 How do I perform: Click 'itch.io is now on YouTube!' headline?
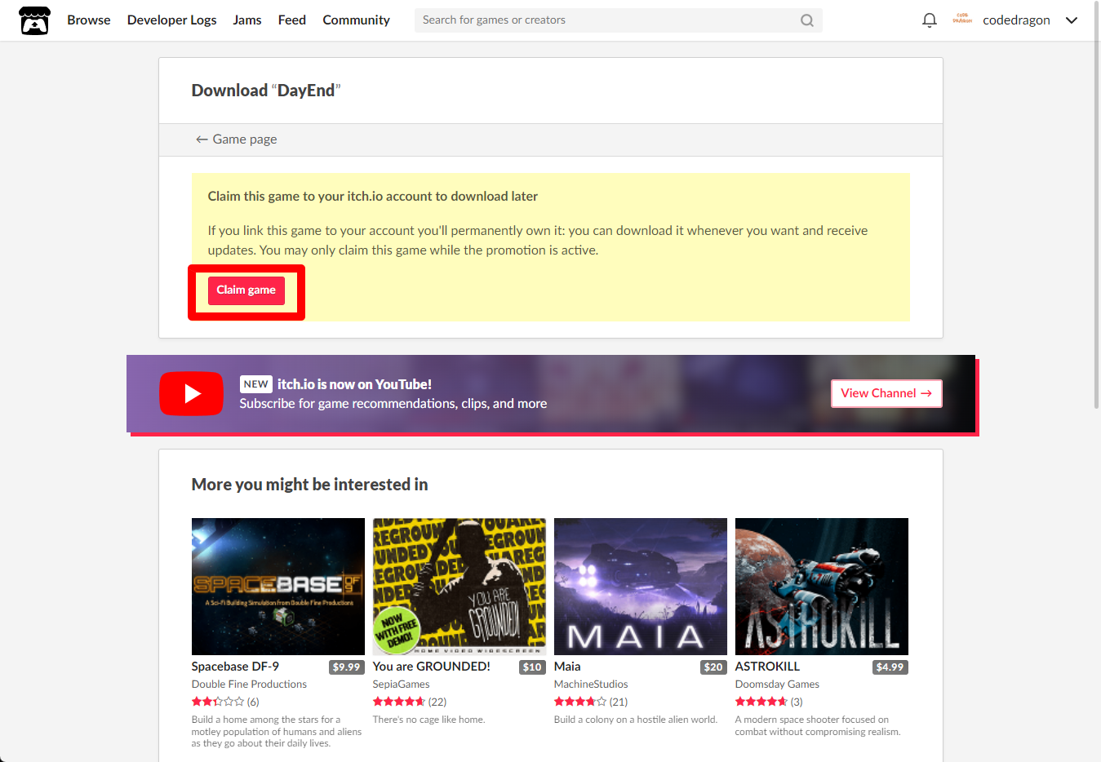click(x=354, y=384)
